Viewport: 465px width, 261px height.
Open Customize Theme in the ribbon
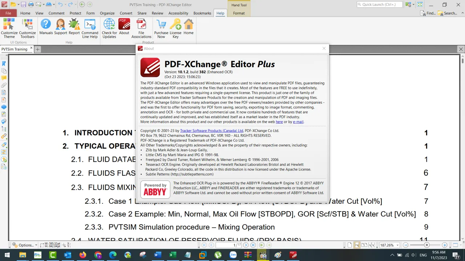(x=9, y=29)
